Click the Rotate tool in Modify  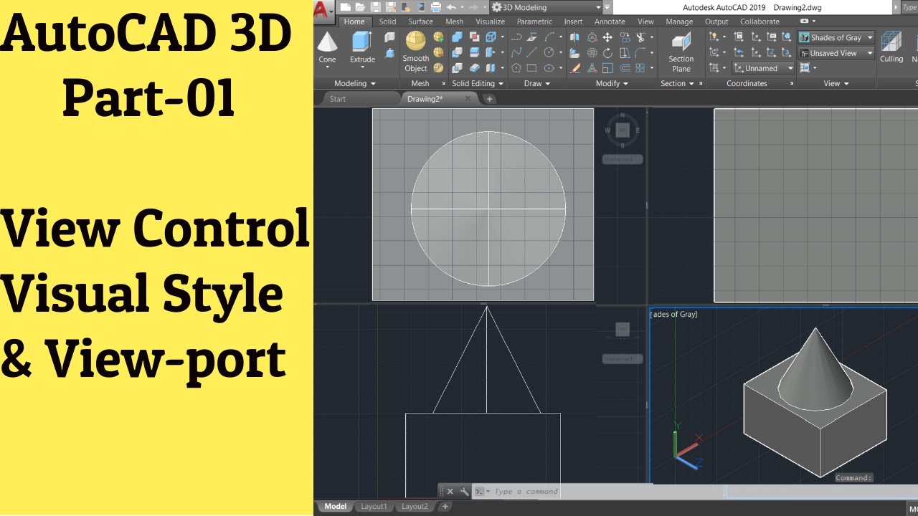(x=607, y=52)
